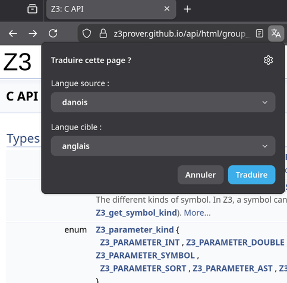
Task: Click the 'Langue source :' label
Action: [80, 83]
